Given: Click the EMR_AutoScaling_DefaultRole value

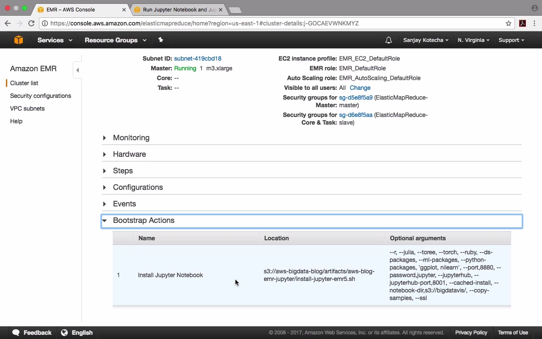Looking at the screenshot, I should tap(380, 78).
